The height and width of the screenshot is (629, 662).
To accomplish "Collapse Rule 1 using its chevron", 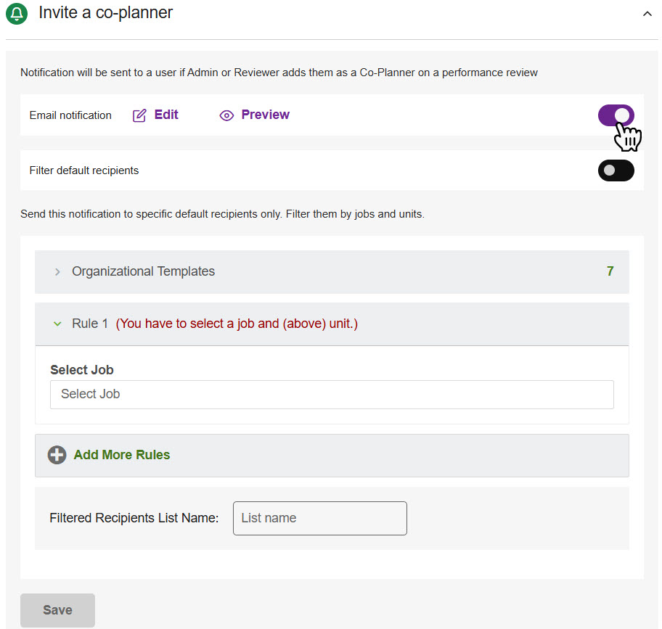I will [x=57, y=324].
